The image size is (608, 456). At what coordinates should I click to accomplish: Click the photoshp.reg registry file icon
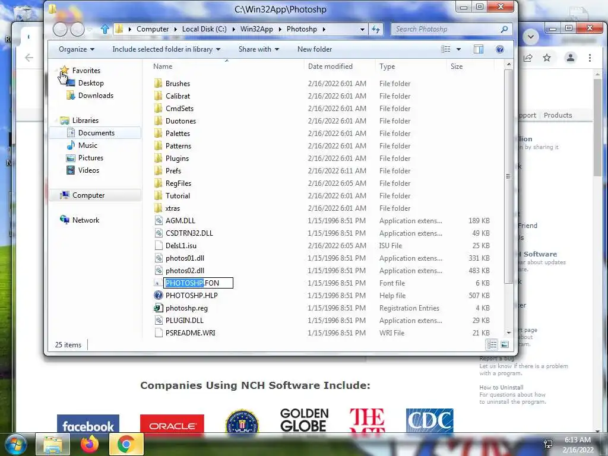click(x=158, y=308)
